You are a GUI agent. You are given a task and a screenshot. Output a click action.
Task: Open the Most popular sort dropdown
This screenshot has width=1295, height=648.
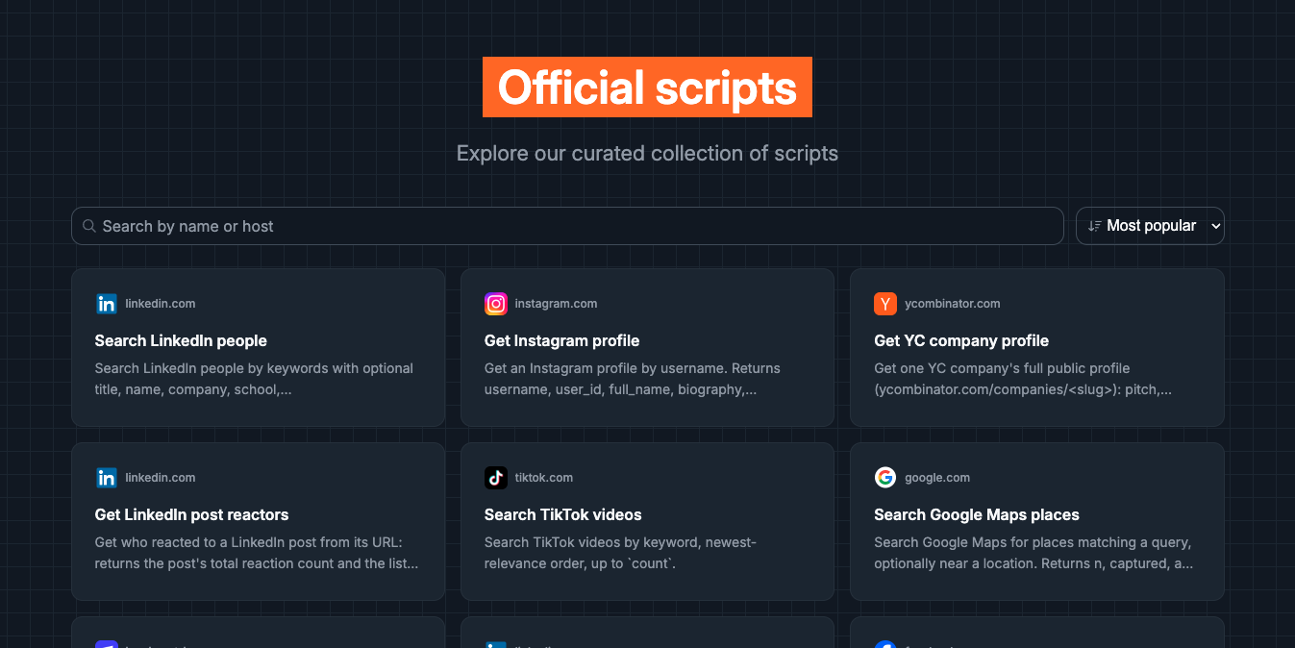point(1150,226)
